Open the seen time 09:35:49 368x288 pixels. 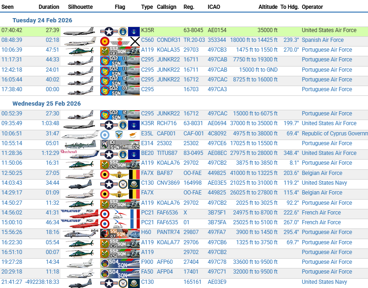[x=12, y=123]
